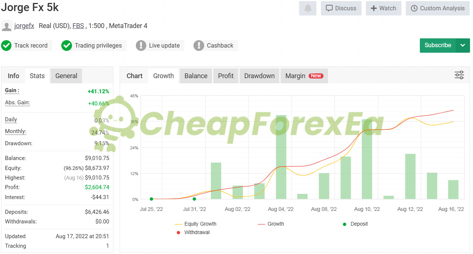Viewport: 473px width, 254px height.
Task: Click the Jul 25 deposit marker dot
Action: coord(151,199)
